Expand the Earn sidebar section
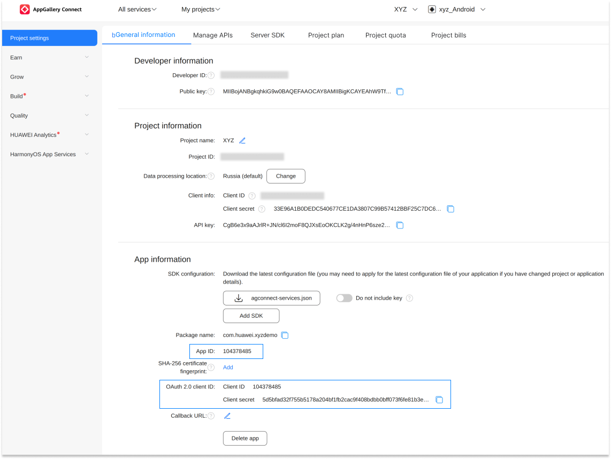This screenshot has height=459, width=611. click(x=49, y=58)
